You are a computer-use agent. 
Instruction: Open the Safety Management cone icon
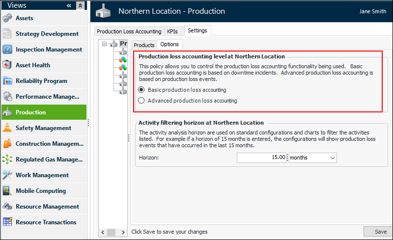(x=7, y=128)
